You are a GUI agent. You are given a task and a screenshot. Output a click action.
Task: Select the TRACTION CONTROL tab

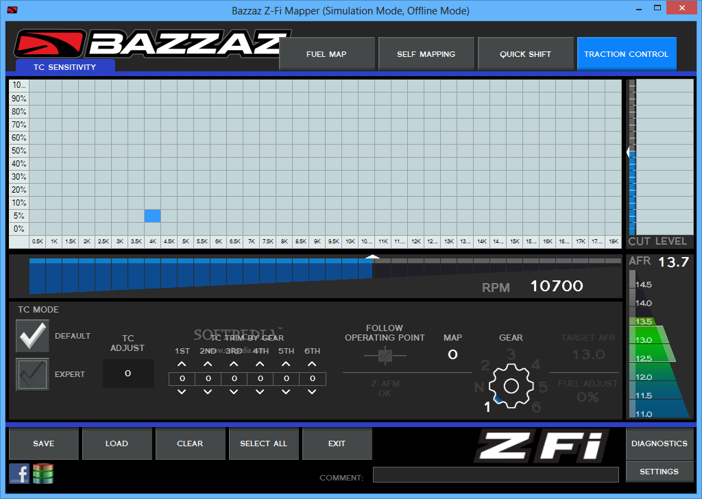point(627,54)
